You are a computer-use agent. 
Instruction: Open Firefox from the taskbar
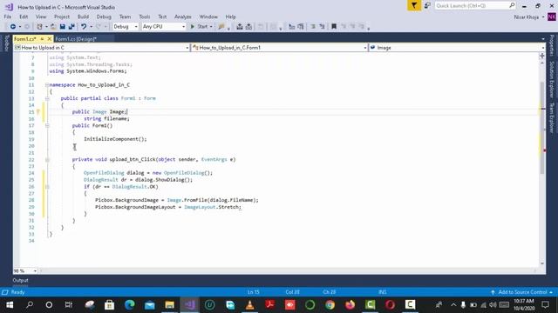[x=350, y=305]
